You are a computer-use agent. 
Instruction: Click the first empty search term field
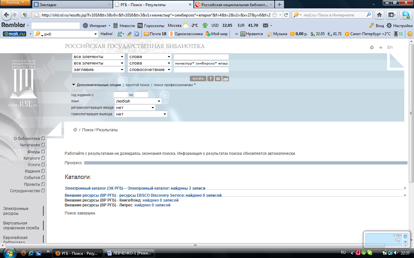[x=201, y=57]
